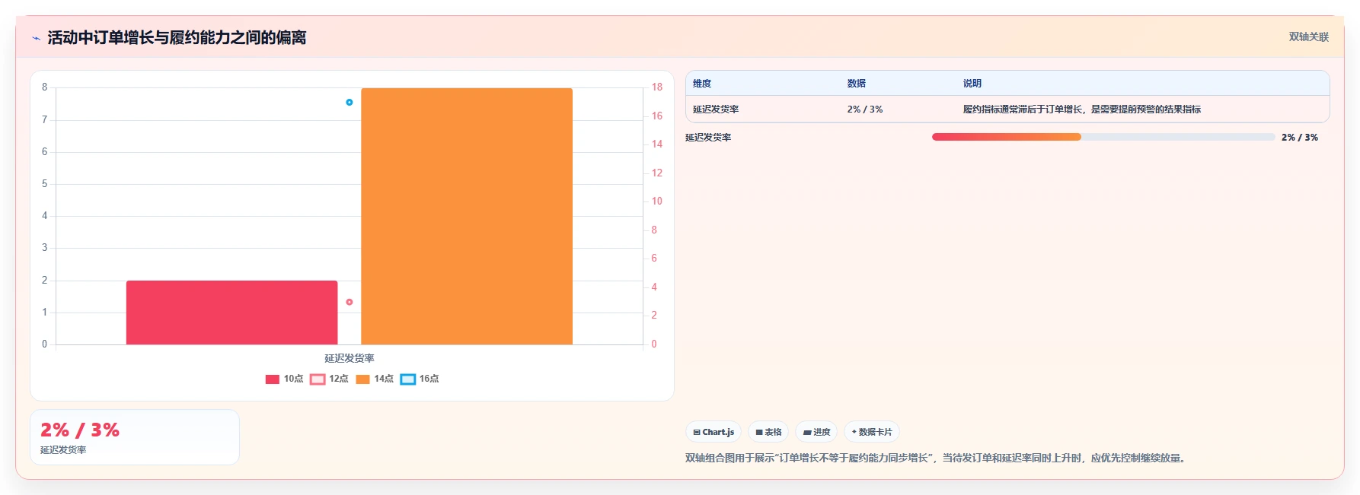Click the 维度 column header
The image size is (1360, 495).
pos(702,84)
